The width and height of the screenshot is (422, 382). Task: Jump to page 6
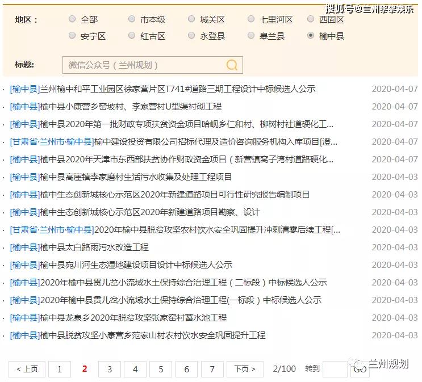[186, 369]
